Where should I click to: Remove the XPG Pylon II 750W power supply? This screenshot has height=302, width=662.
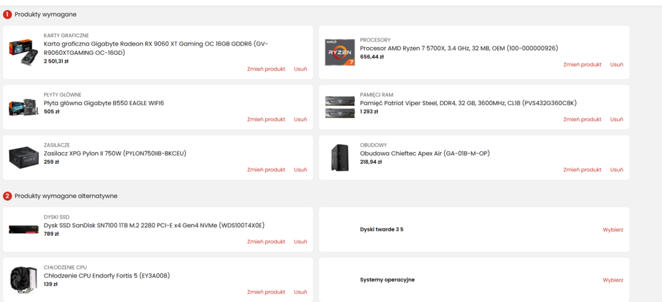click(301, 170)
